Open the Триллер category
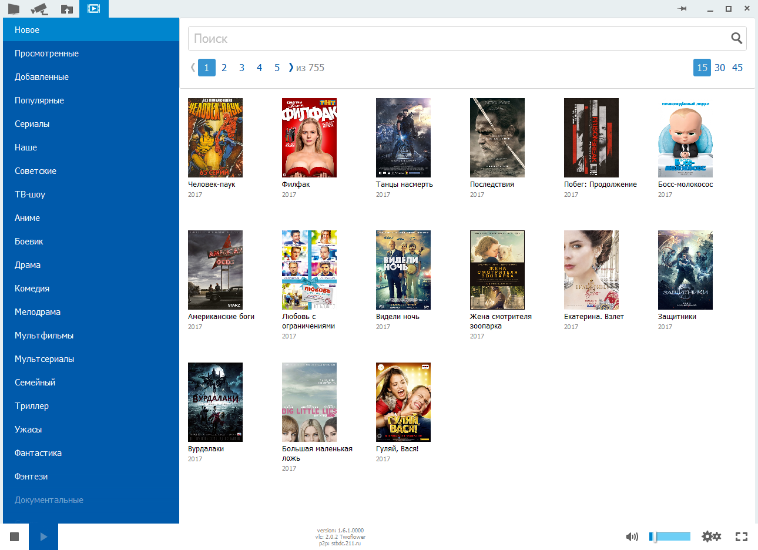Screen dimensions: 758x550 (x=91, y=405)
